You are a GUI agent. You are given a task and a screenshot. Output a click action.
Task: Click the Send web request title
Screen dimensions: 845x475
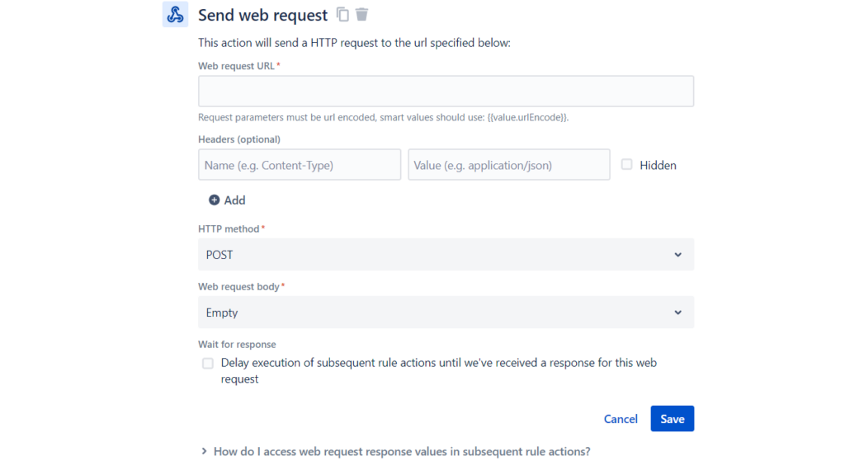[x=262, y=14]
